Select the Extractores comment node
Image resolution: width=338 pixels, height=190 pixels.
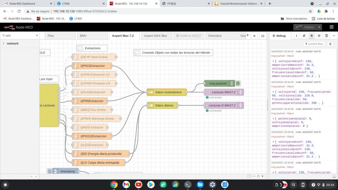[92, 48]
